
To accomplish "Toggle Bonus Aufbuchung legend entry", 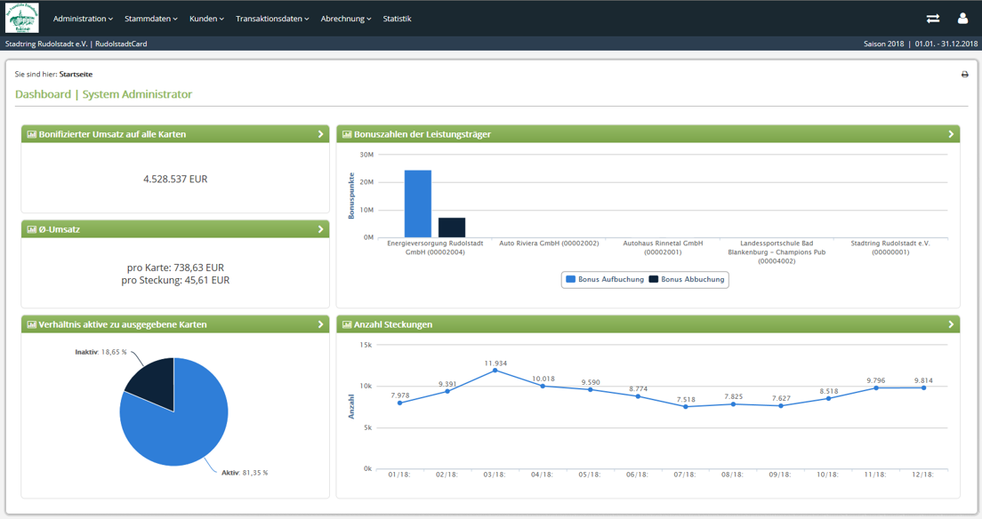I will tap(605, 279).
